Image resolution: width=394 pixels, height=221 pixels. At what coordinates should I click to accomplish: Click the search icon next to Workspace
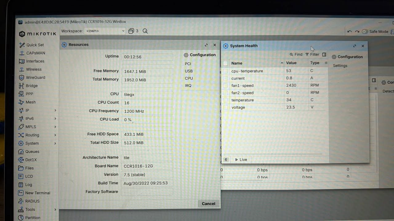pos(145,31)
